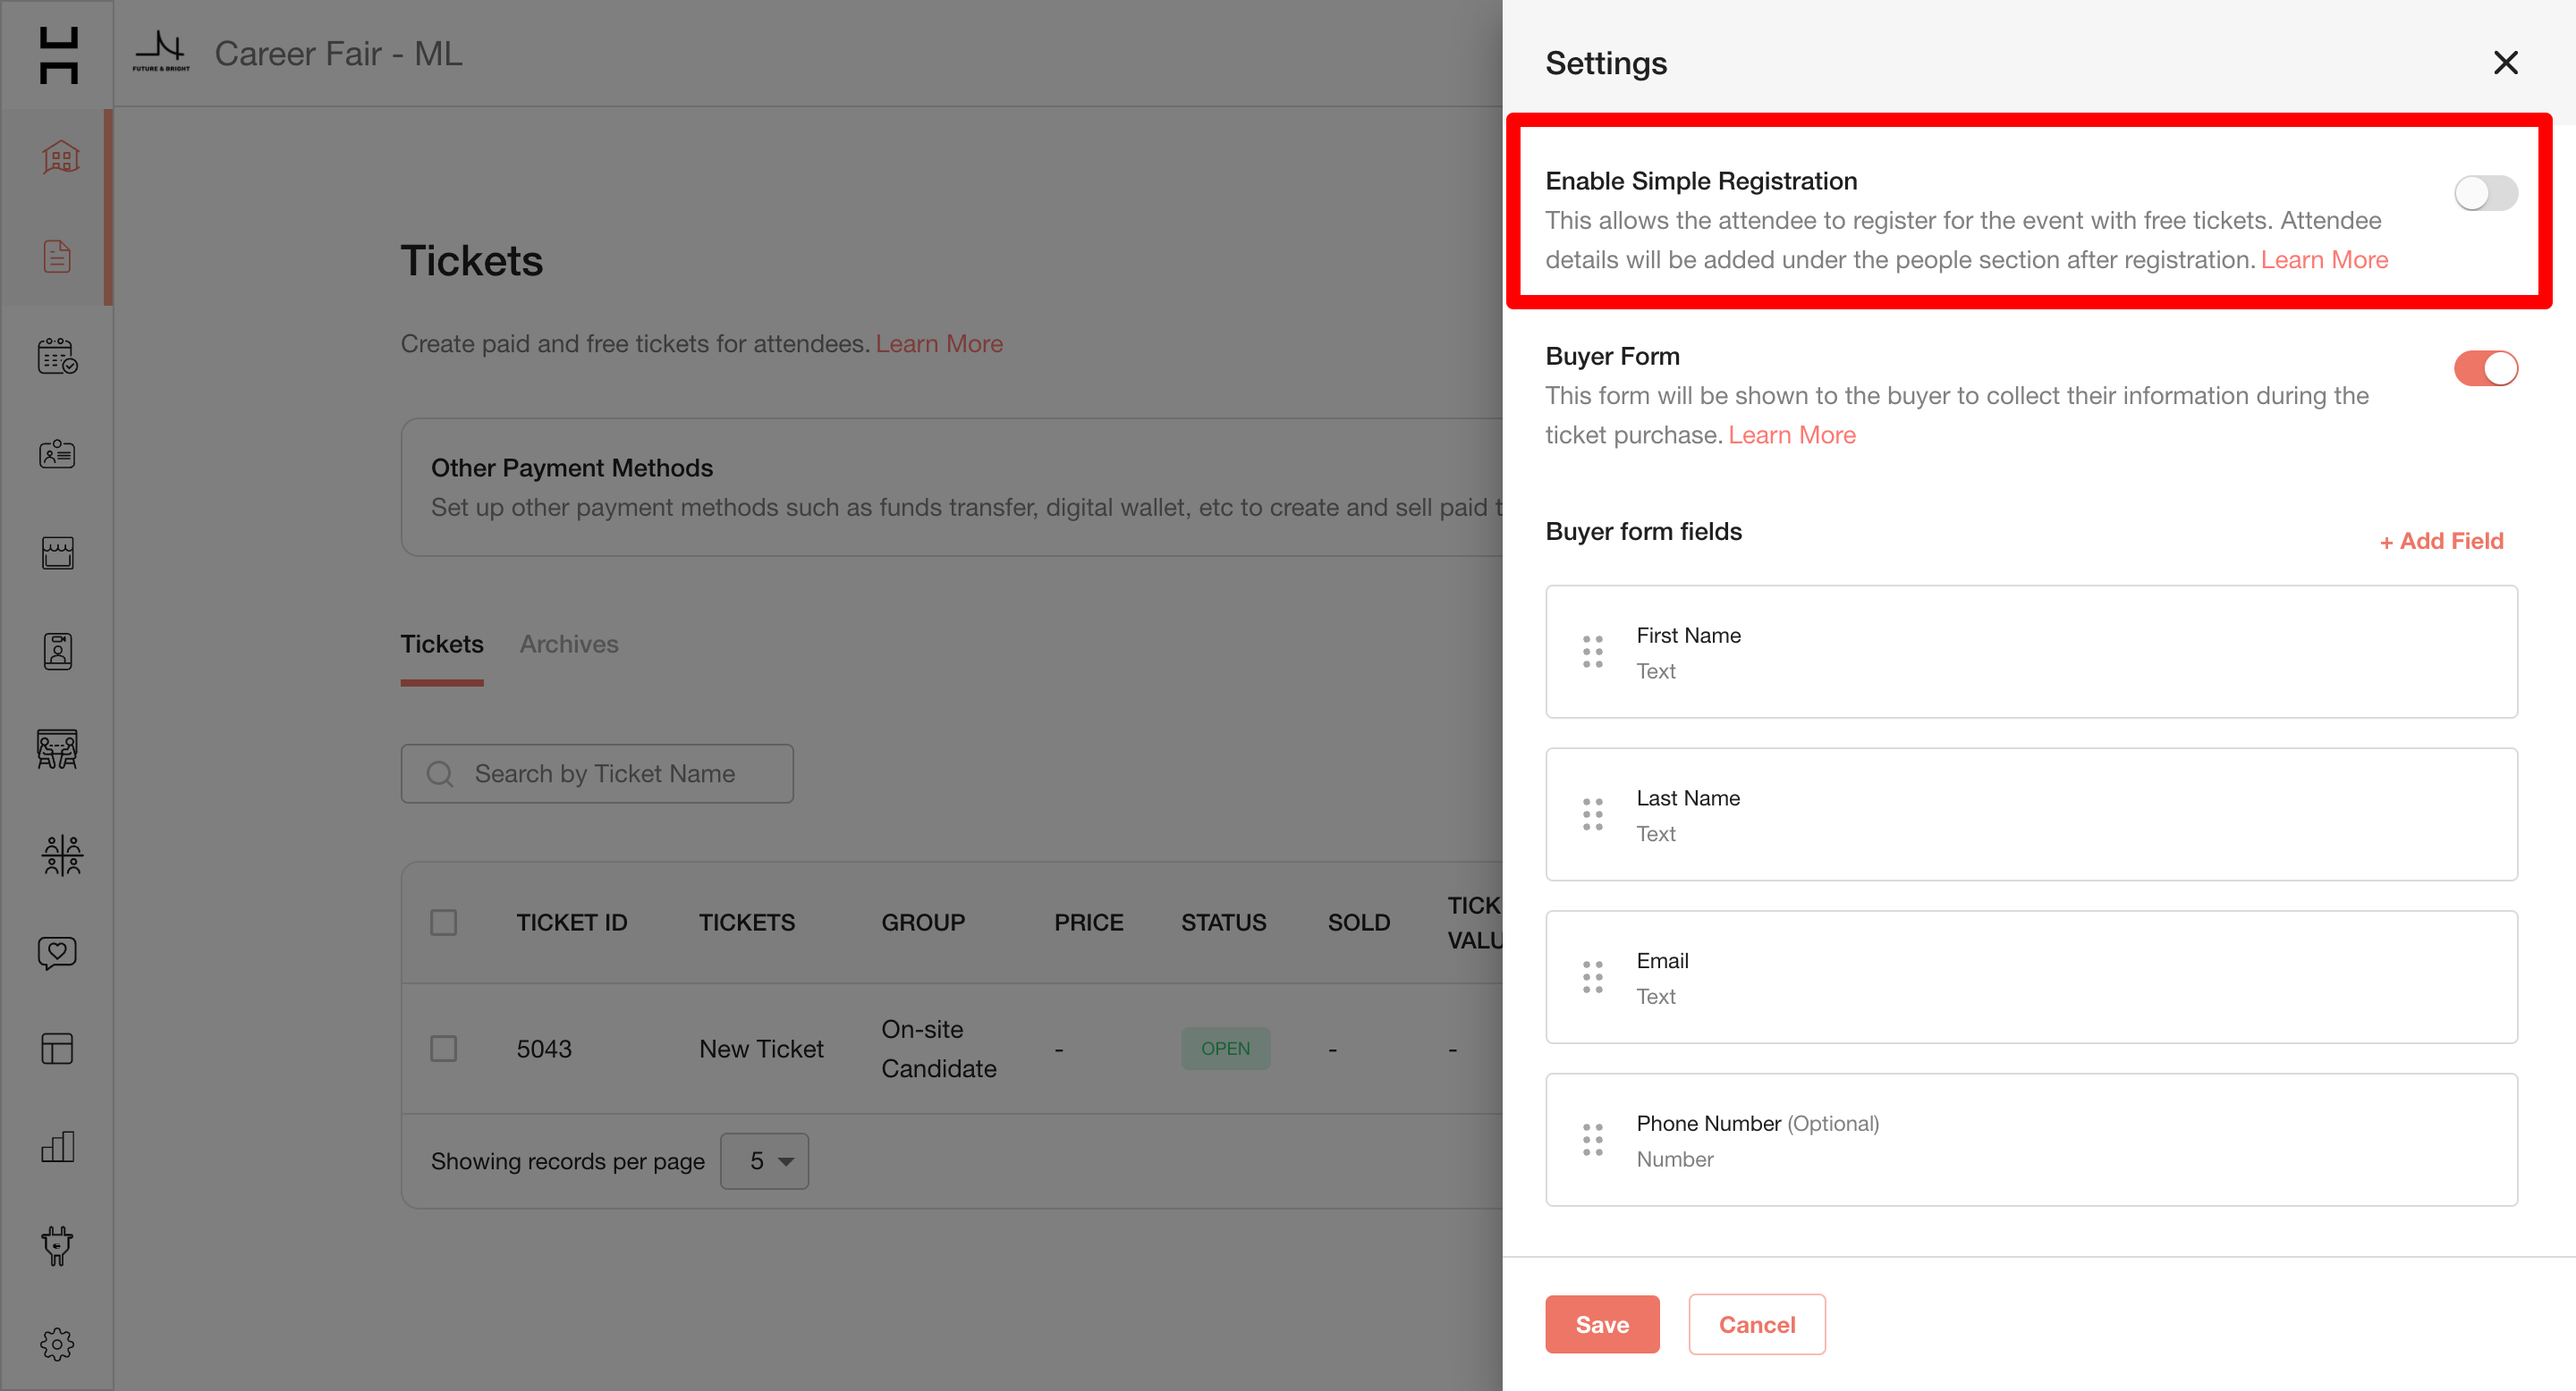Select the Last Name buyer field card
Image resolution: width=2576 pixels, height=1391 pixels.
click(2031, 814)
